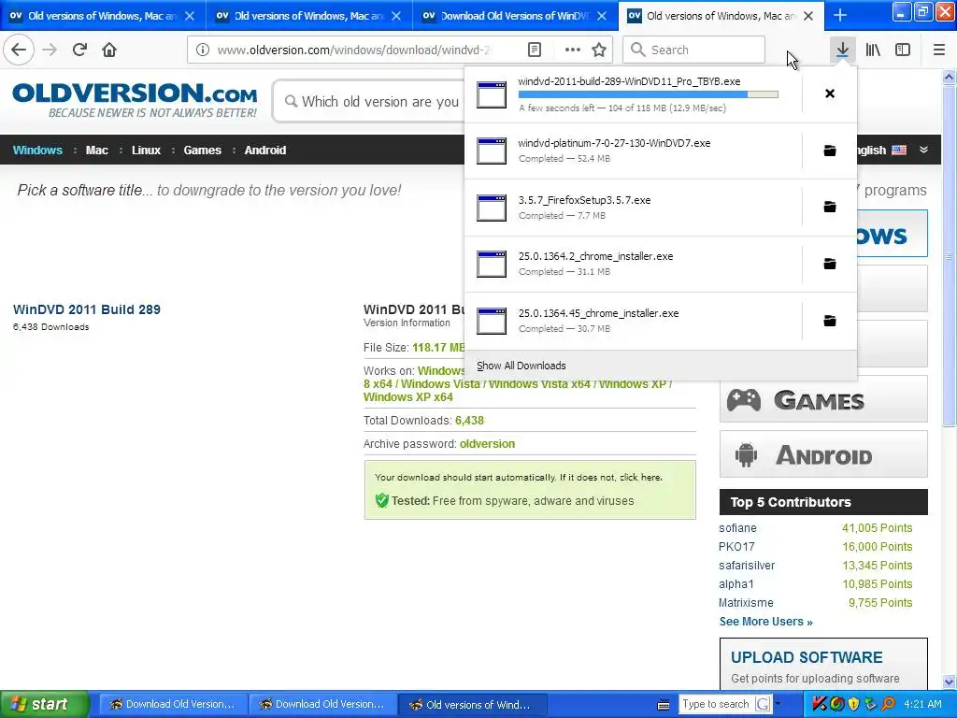Bookmark this page with the star
This screenshot has width=957, height=718.
[x=599, y=50]
